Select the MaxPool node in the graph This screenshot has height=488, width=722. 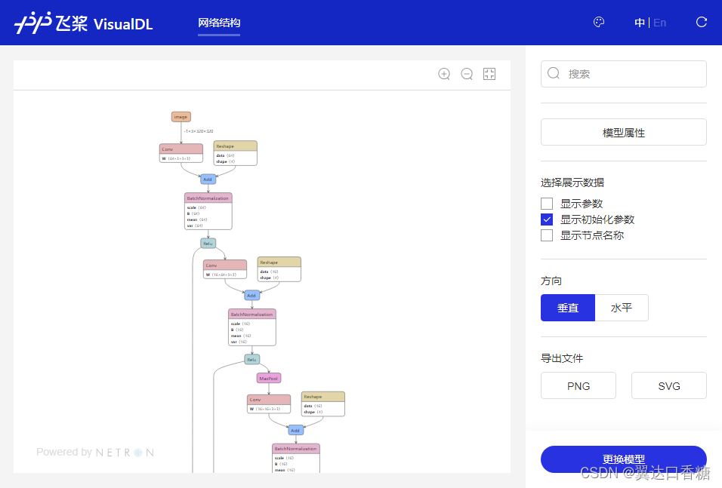tap(268, 378)
